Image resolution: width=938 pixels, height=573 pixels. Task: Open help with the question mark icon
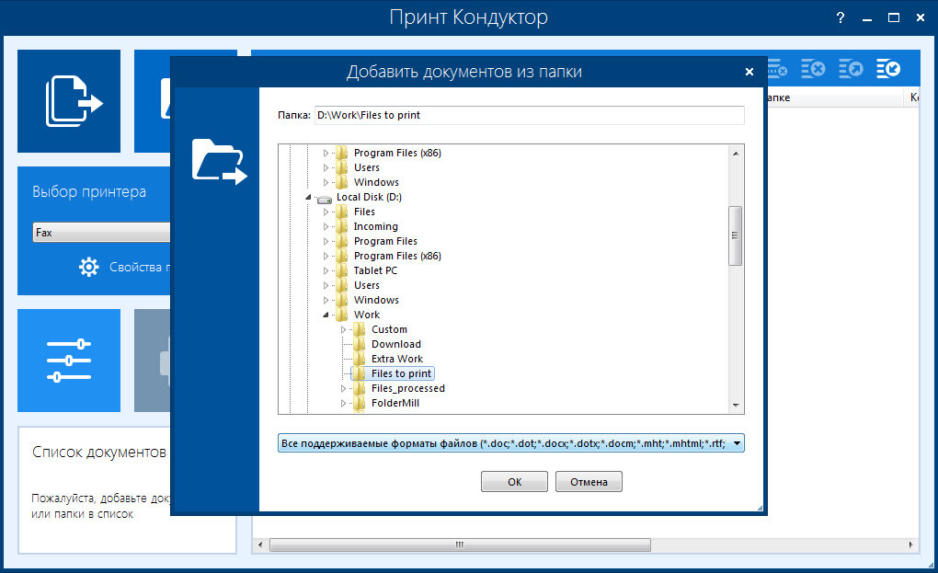[841, 18]
